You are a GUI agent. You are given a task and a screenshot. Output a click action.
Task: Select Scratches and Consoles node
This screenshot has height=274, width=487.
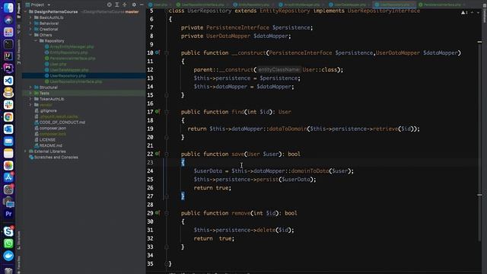click(56, 158)
